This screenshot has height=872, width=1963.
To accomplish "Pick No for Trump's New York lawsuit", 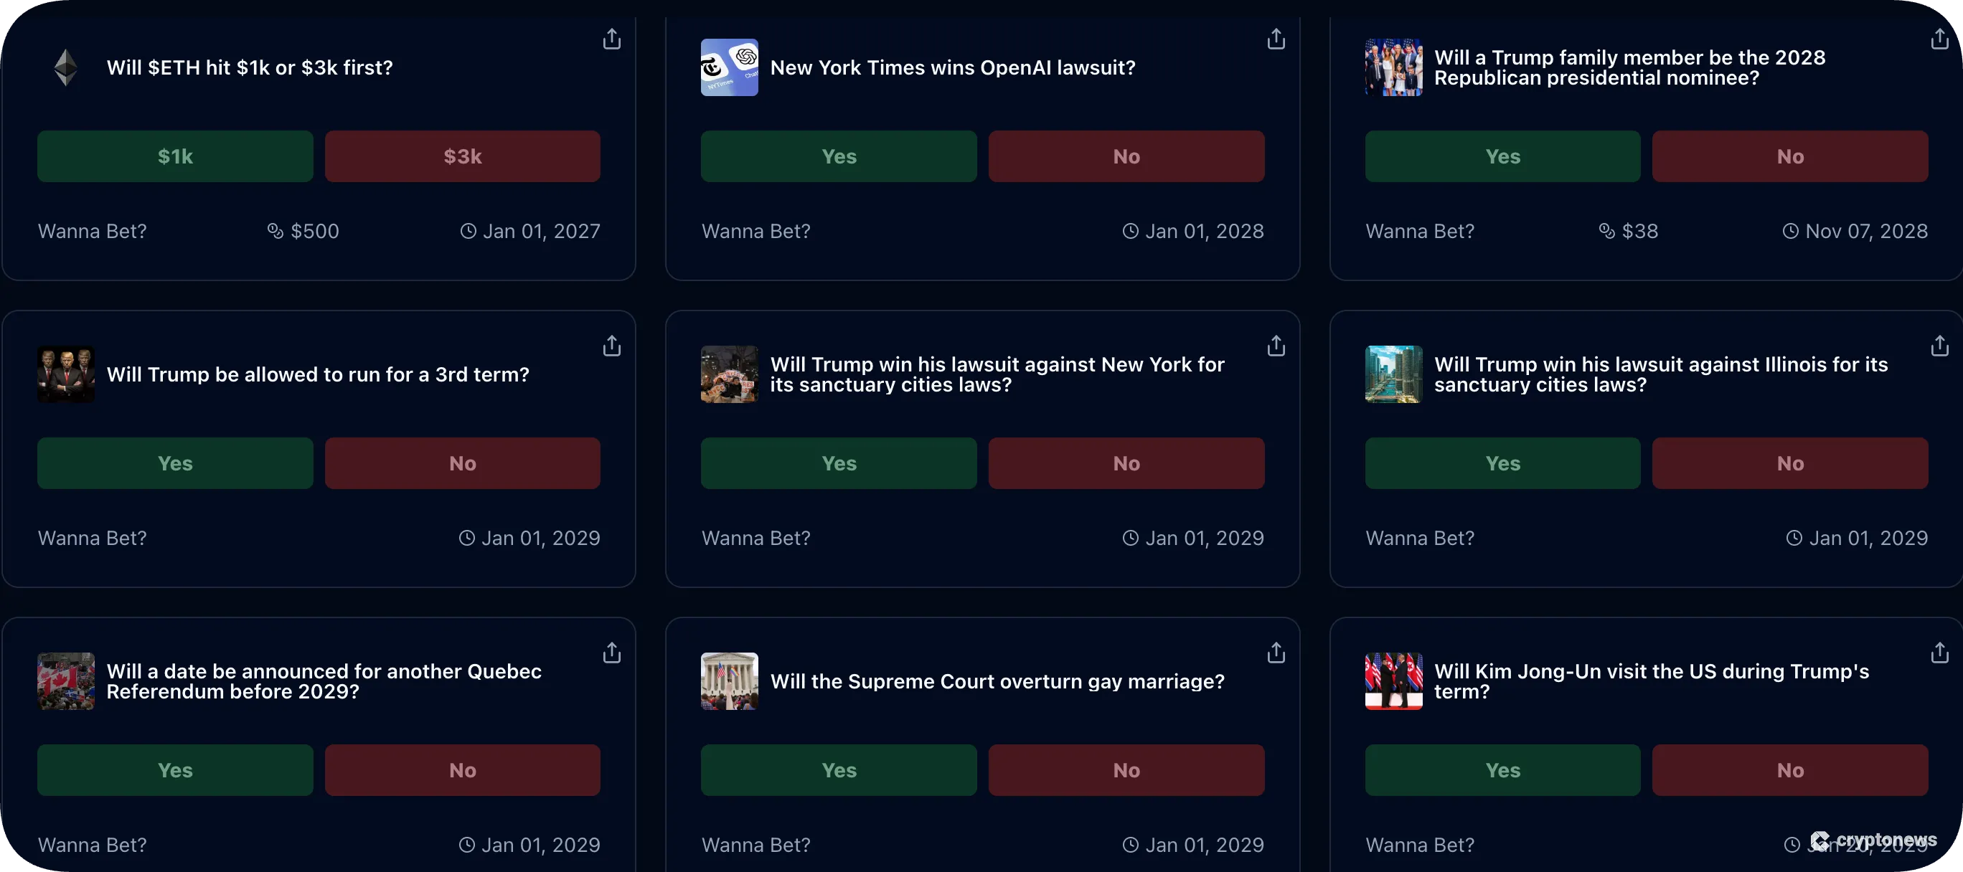I will pos(1126,463).
